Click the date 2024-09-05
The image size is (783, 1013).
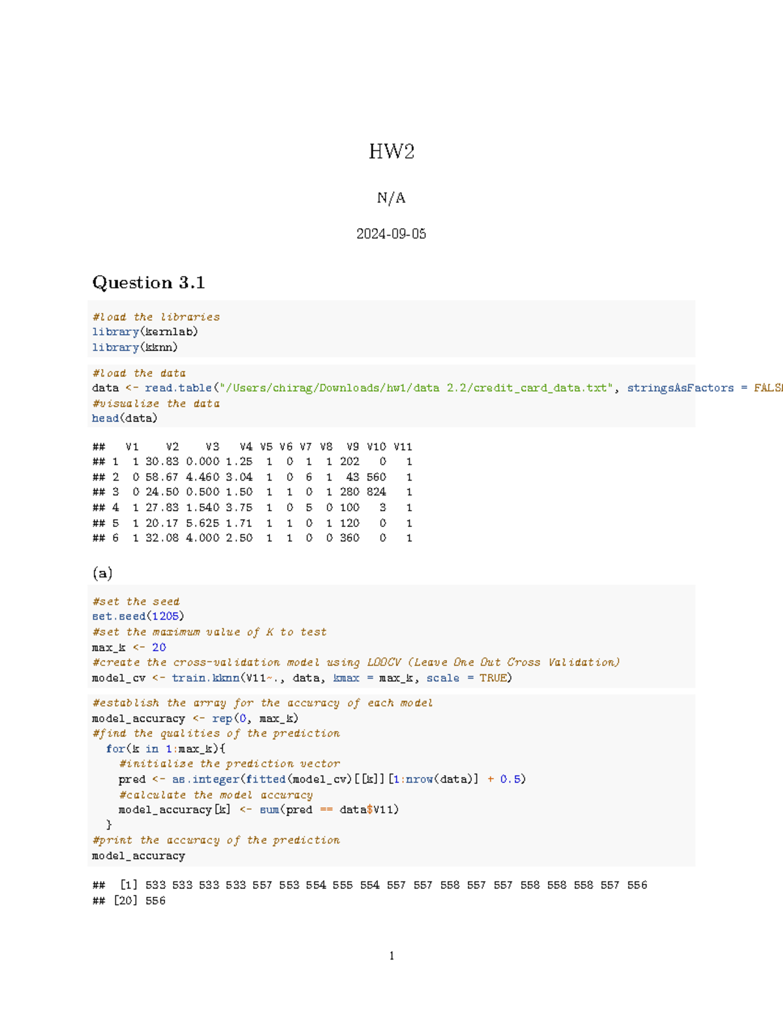coord(391,234)
